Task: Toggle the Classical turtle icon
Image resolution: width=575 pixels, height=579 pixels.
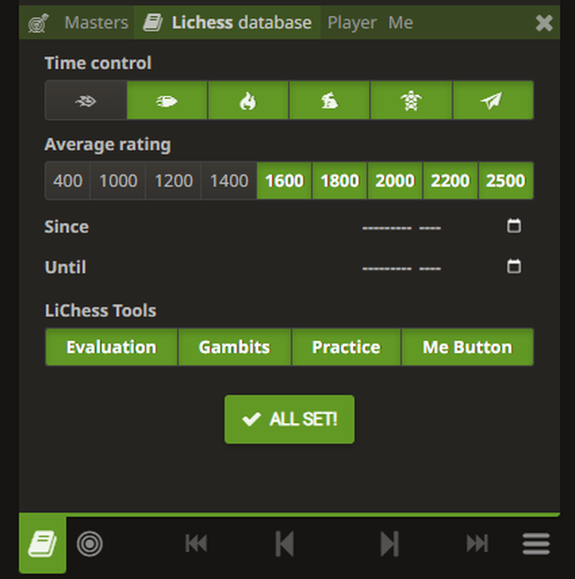Action: 410,101
